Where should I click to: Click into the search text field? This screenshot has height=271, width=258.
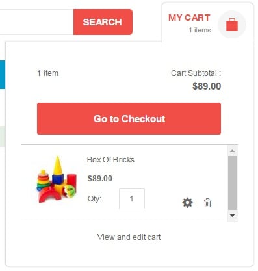point(36,22)
